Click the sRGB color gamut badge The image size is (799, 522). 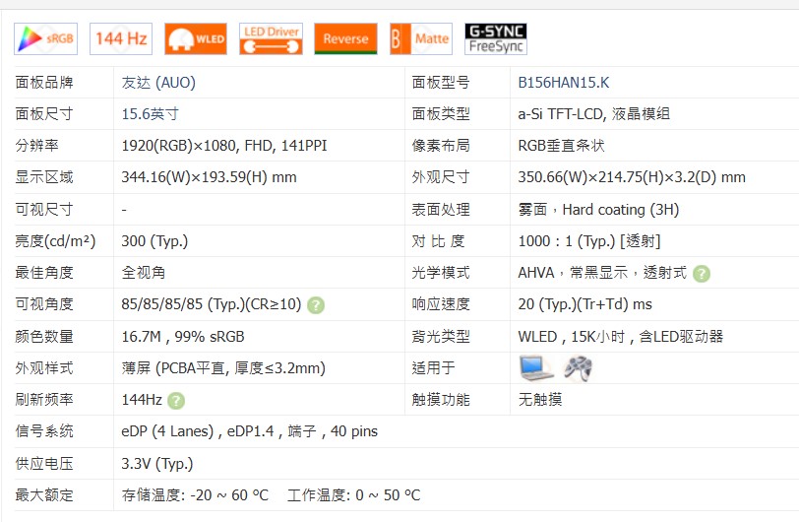(47, 39)
